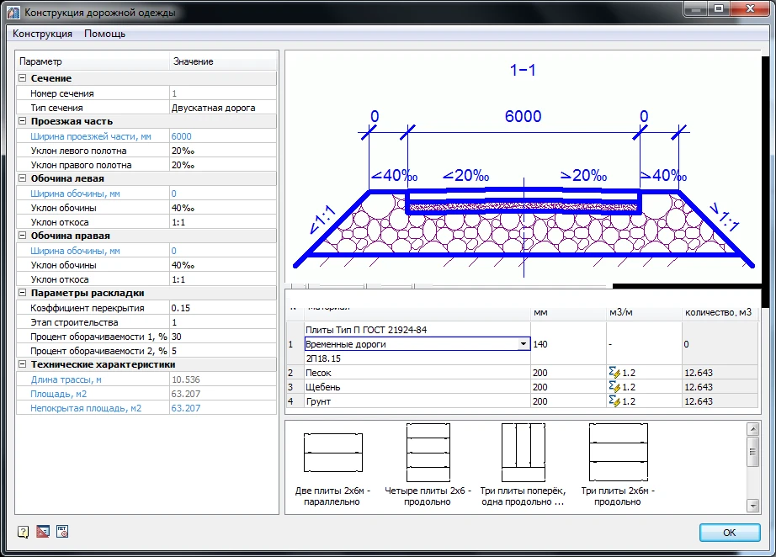Collapse the Проезжая часть group
Screen dimensions: 776x557
[23, 122]
